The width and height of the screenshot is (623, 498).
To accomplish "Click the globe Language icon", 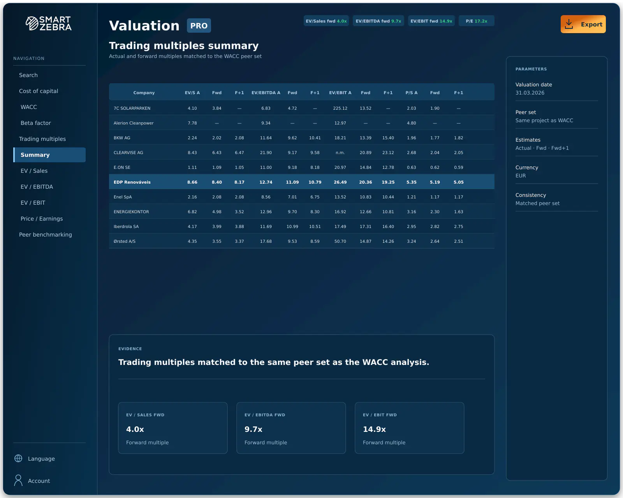I will click(x=18, y=458).
